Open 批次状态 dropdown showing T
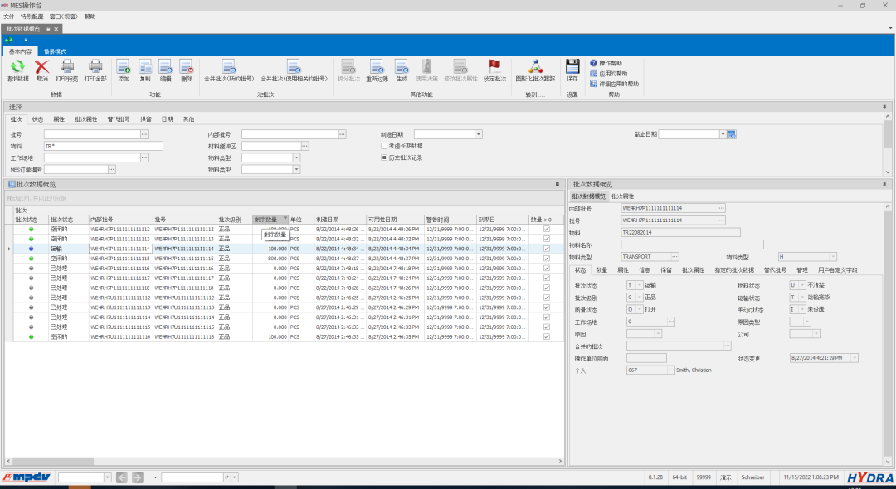The height and width of the screenshot is (489, 896). point(639,285)
